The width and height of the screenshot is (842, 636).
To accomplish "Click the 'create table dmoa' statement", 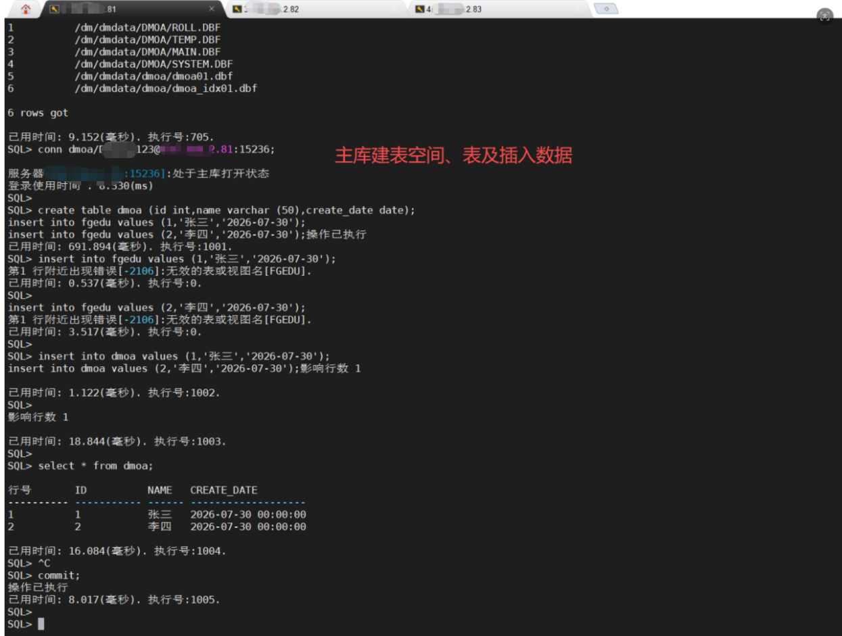I will tap(227, 210).
